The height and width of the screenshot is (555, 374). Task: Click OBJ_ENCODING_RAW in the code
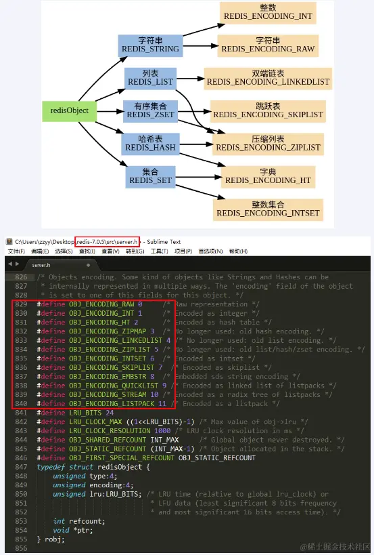coord(101,304)
